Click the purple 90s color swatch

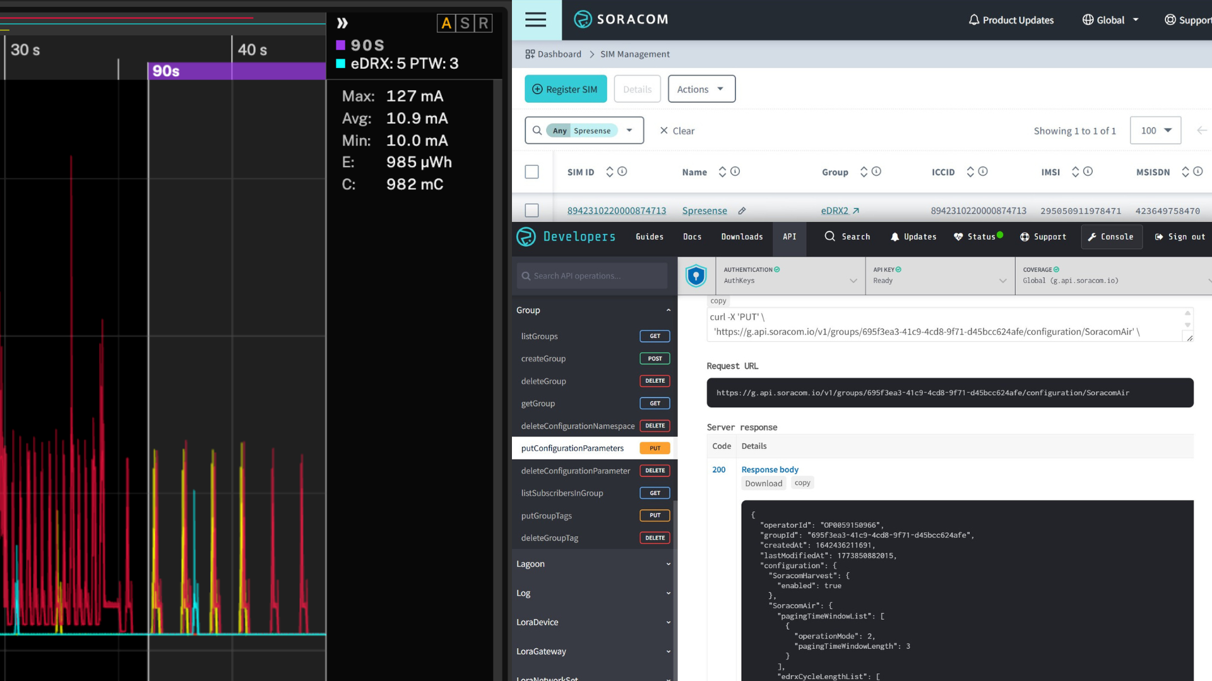coord(341,45)
